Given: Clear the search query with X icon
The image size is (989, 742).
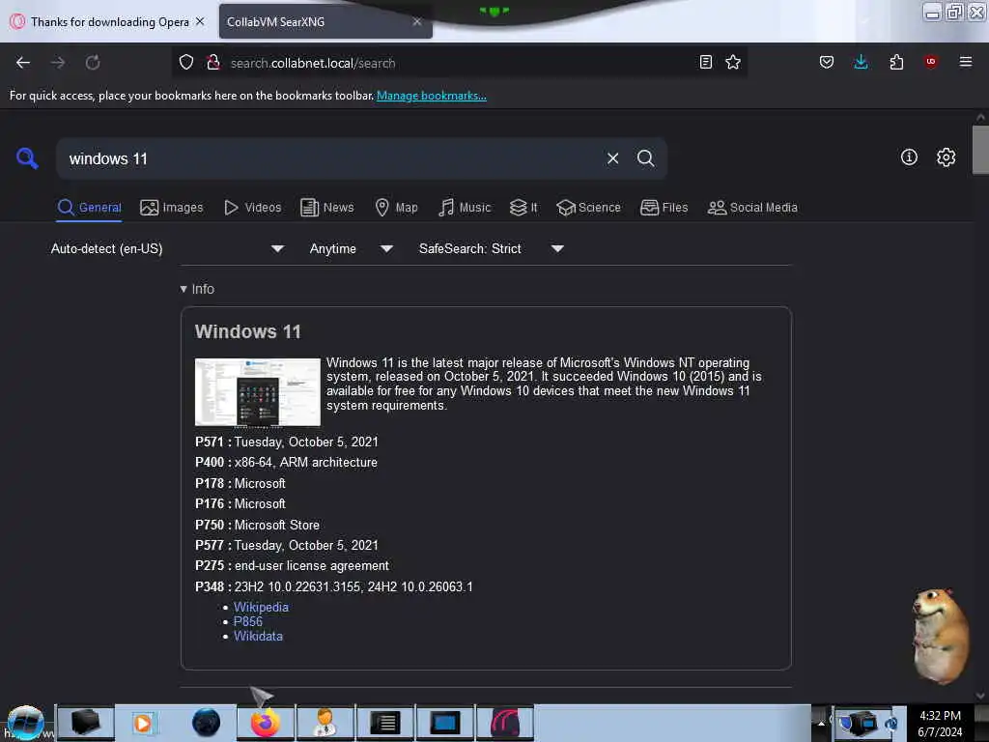Looking at the screenshot, I should tap(612, 158).
